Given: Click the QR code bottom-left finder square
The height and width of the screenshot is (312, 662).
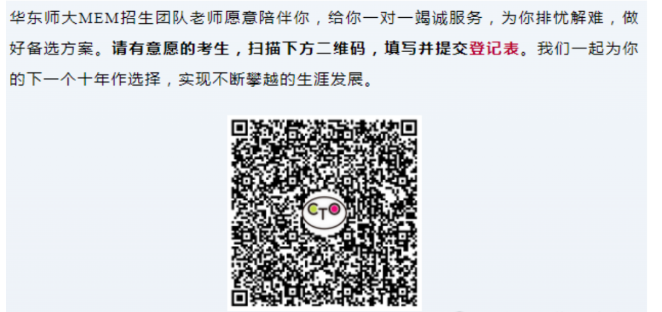Looking at the screenshot, I should [240, 298].
